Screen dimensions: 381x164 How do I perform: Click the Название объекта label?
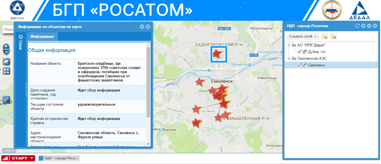(46, 64)
